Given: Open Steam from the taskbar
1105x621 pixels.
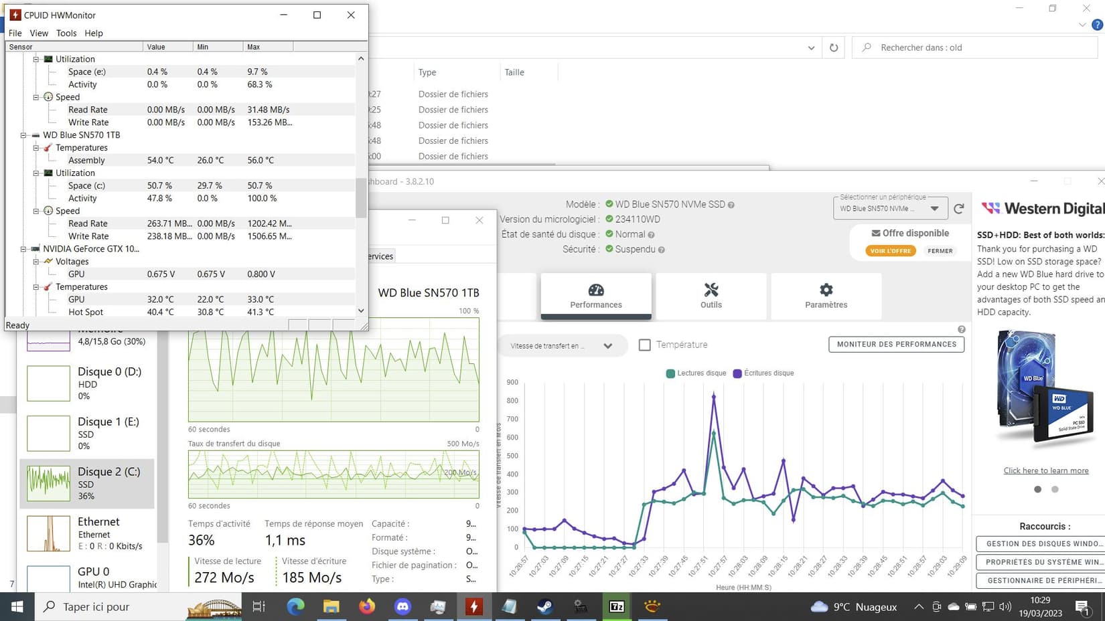Looking at the screenshot, I should pos(545,606).
